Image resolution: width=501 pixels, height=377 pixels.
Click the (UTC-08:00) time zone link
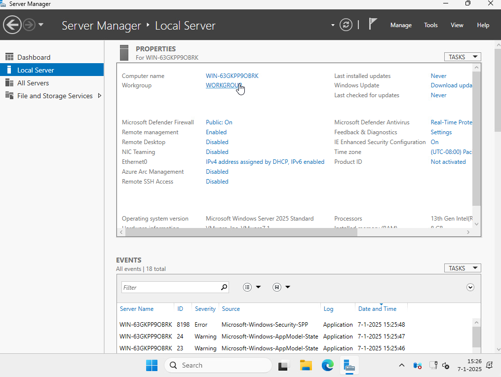coord(451,152)
